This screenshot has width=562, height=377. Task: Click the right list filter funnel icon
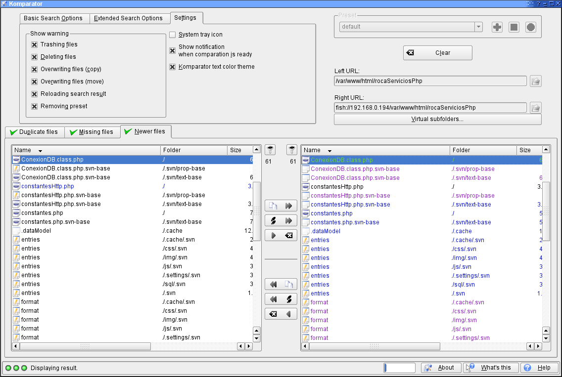pyautogui.click(x=292, y=150)
